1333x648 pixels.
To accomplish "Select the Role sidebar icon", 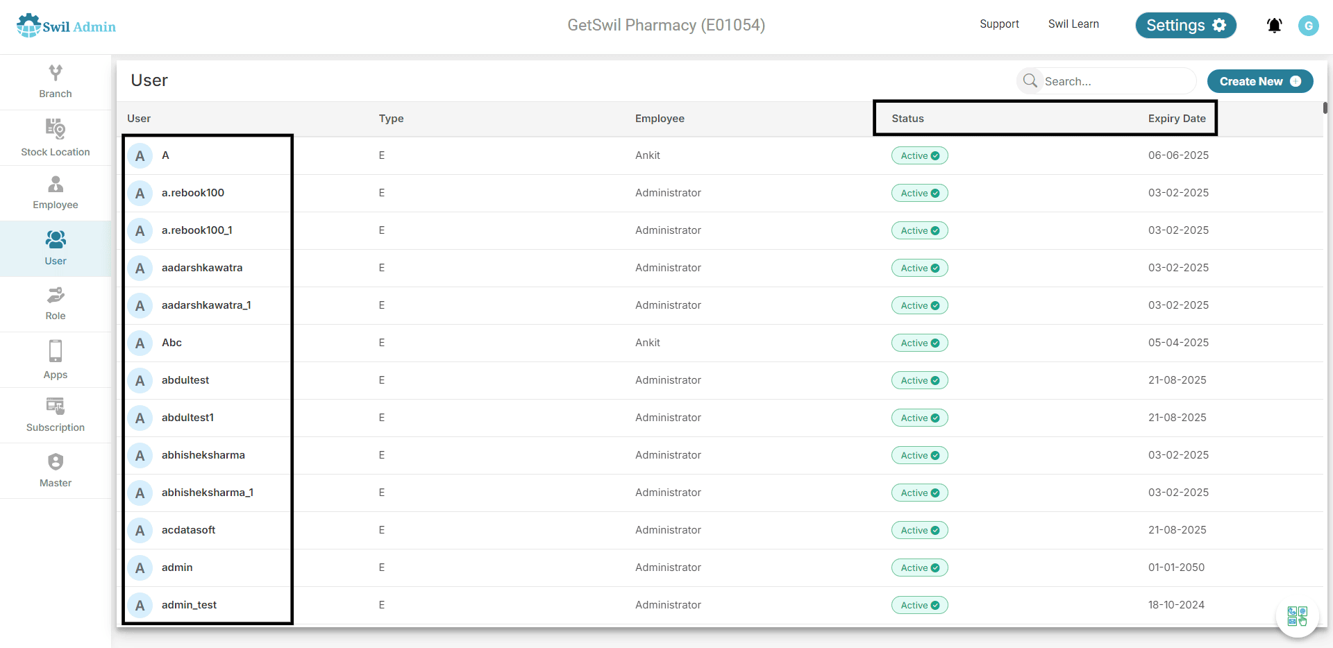I will point(56,305).
